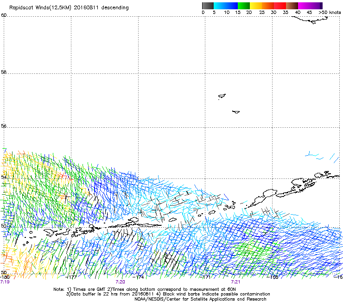Click the gray 0-5 knots legend color segment

(208, 6)
